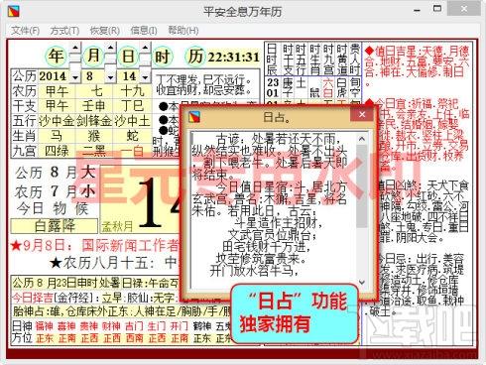Increase the day with its up arrow

[145, 49]
